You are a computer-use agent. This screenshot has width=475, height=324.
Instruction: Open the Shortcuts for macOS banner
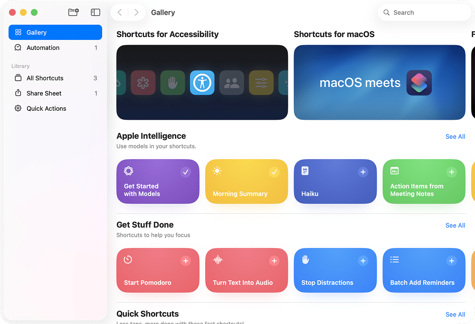click(379, 82)
